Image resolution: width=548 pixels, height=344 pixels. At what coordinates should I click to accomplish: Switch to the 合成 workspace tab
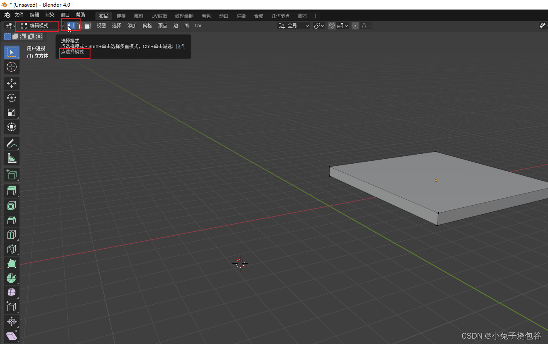click(x=259, y=16)
